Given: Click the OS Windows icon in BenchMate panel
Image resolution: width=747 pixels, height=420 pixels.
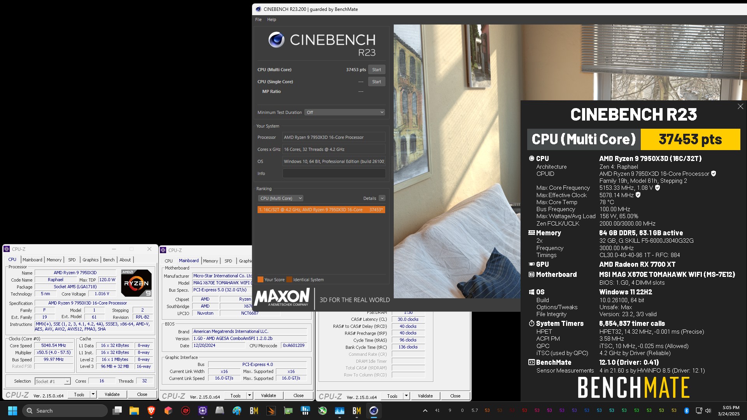Looking at the screenshot, I should tap(531, 292).
